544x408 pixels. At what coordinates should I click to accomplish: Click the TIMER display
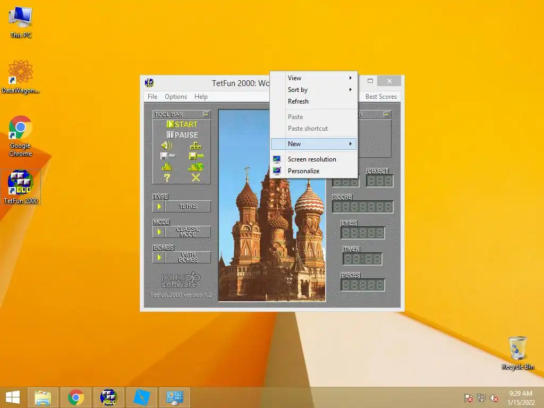362,259
